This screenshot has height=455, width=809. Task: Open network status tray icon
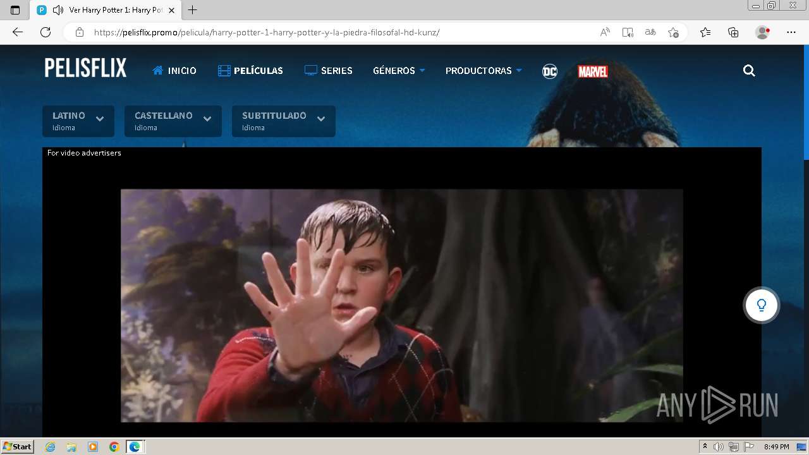tap(734, 447)
